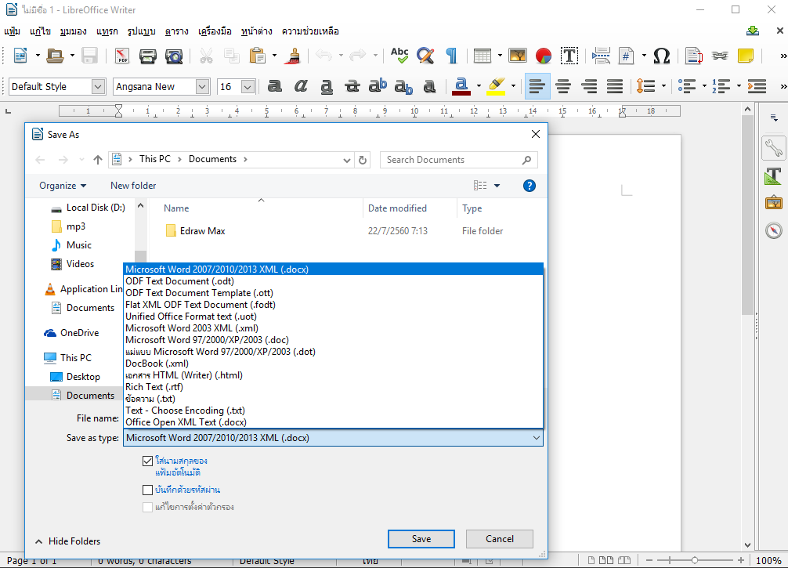The height and width of the screenshot is (568, 788).
Task: Open the รูปแบบ menu
Action: 141,31
